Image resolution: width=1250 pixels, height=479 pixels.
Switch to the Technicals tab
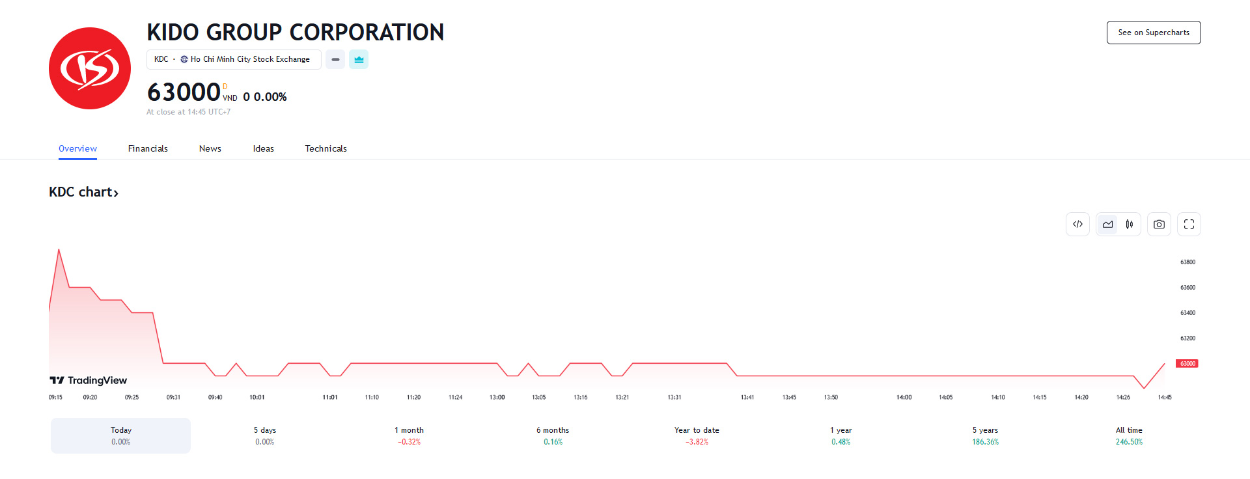point(326,148)
